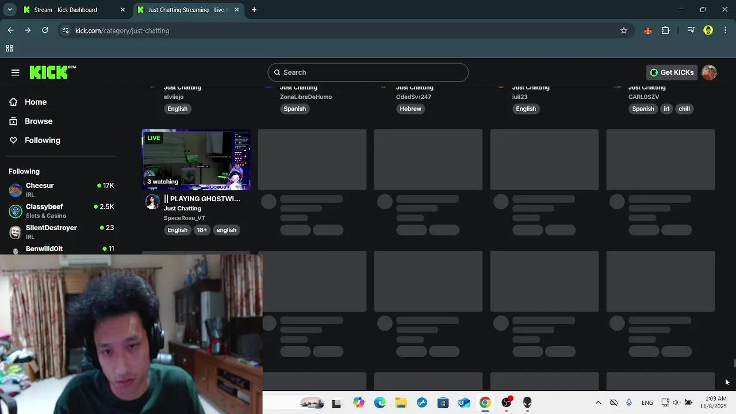Screen dimensions: 736x414
Task: Switch to Just Chatting Streaming tab
Action: tap(189, 10)
